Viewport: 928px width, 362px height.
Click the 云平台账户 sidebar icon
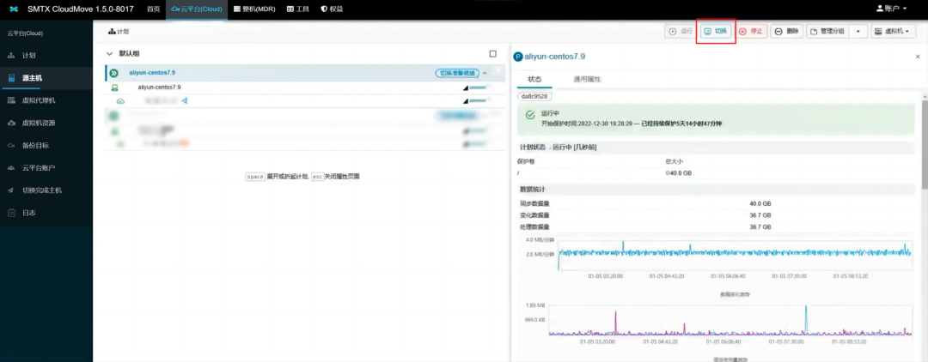pyautogui.click(x=12, y=168)
